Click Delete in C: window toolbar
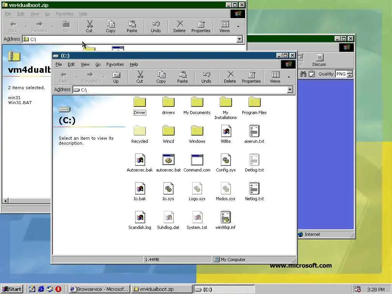Image resolution: width=392 pixels, height=294 pixels. click(230, 77)
